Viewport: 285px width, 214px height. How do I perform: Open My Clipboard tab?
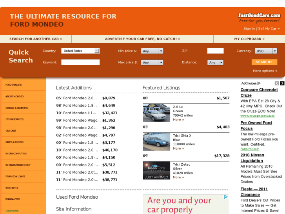pyautogui.click(x=249, y=39)
